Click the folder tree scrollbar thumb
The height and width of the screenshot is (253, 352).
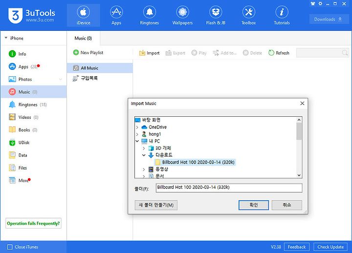pyautogui.click(x=299, y=131)
